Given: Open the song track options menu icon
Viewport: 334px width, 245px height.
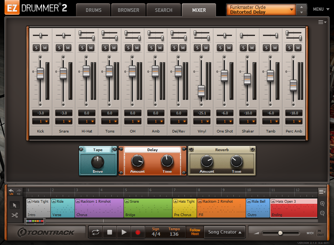Looking at the screenshot, I should [x=322, y=192].
